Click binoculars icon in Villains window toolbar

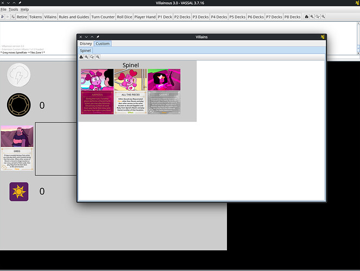[x=81, y=57]
